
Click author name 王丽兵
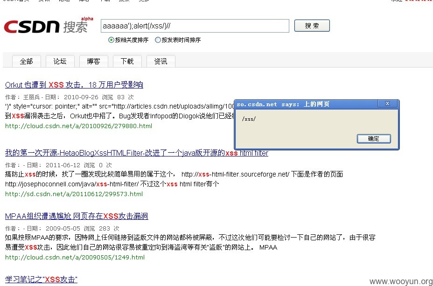point(31,97)
